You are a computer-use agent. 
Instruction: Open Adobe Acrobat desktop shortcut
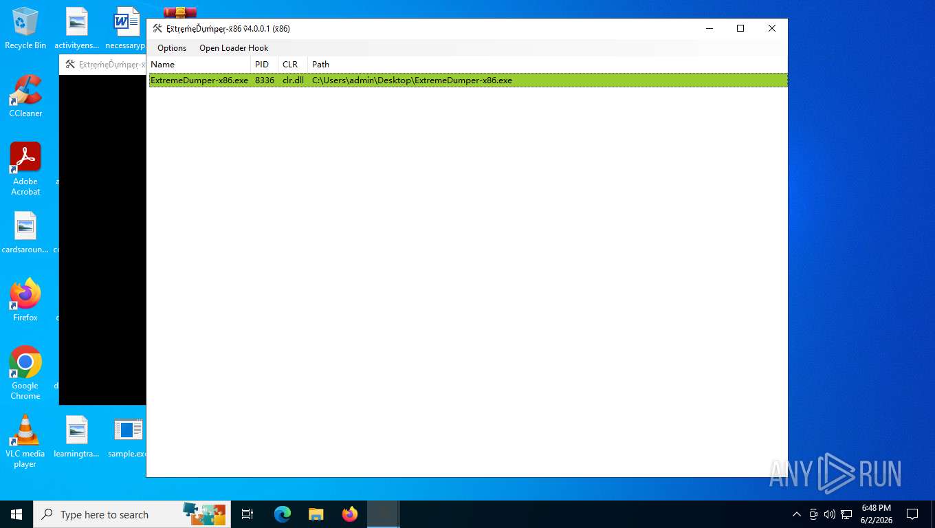point(25,169)
